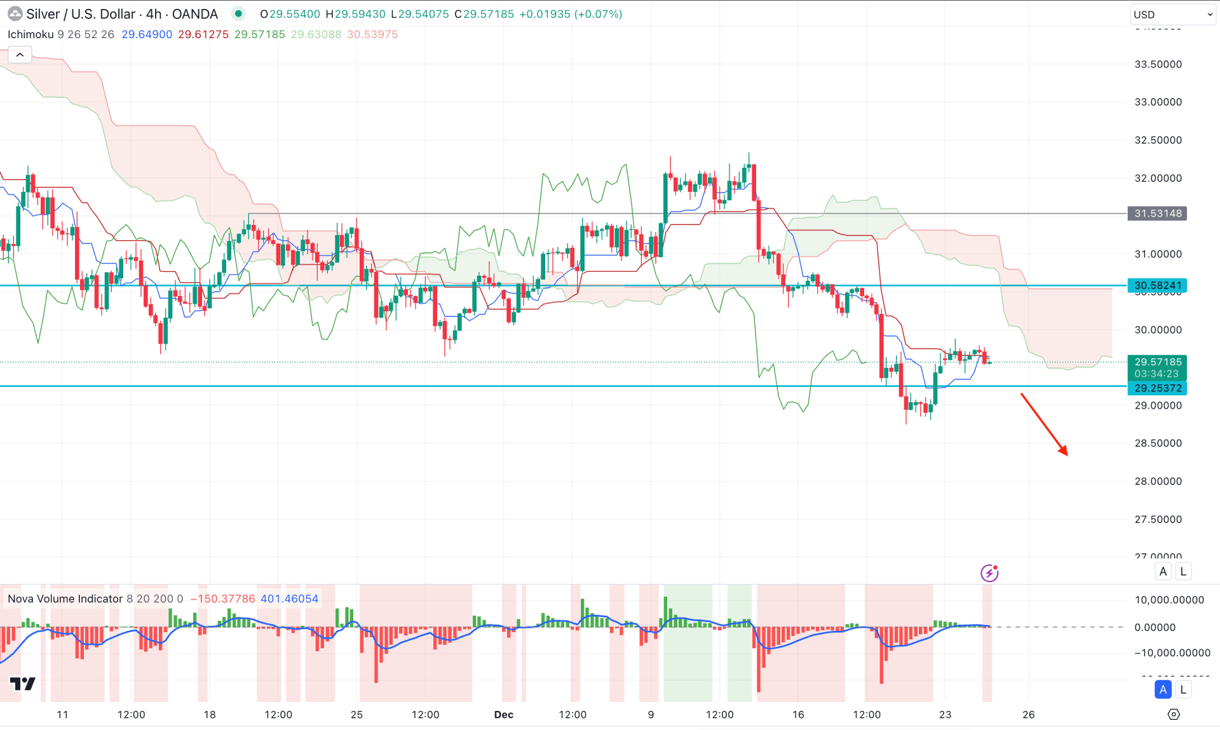This screenshot has height=730, width=1220.
Task: Click the 26 date label on time axis
Action: pyautogui.click(x=1028, y=714)
